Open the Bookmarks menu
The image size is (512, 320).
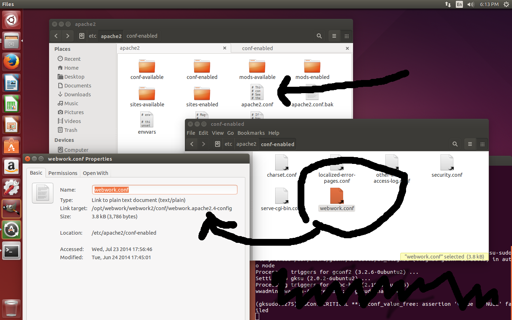pyautogui.click(x=251, y=133)
